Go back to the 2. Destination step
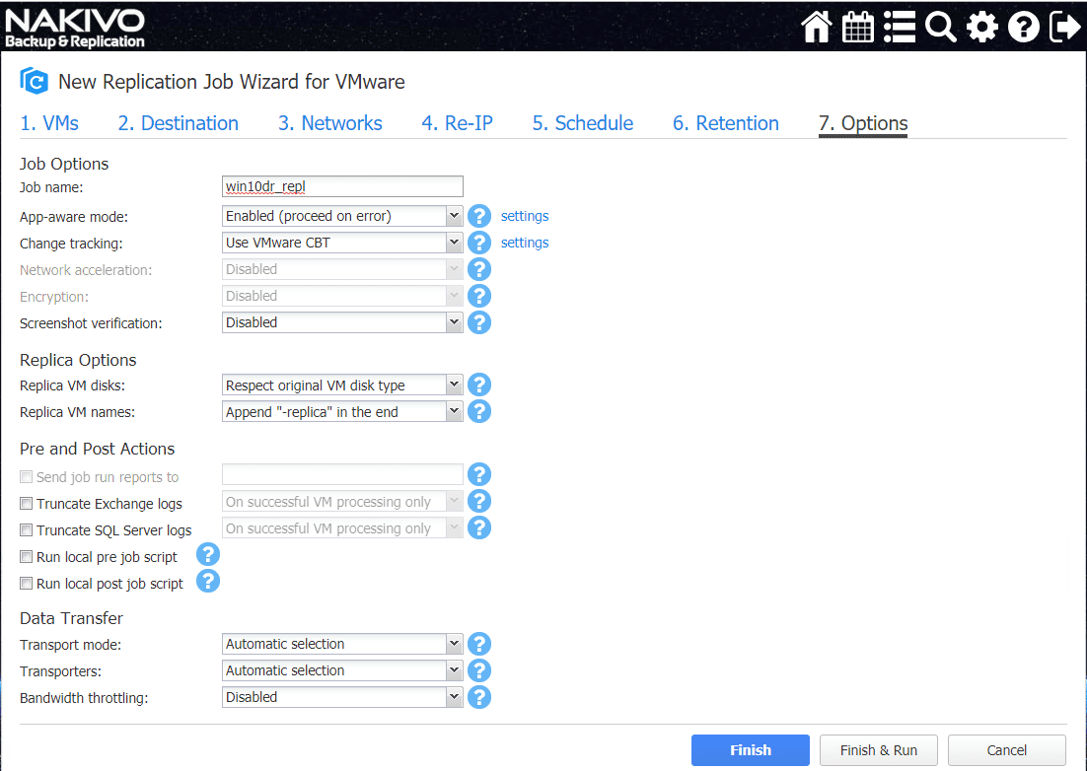The image size is (1087, 771). (x=178, y=122)
